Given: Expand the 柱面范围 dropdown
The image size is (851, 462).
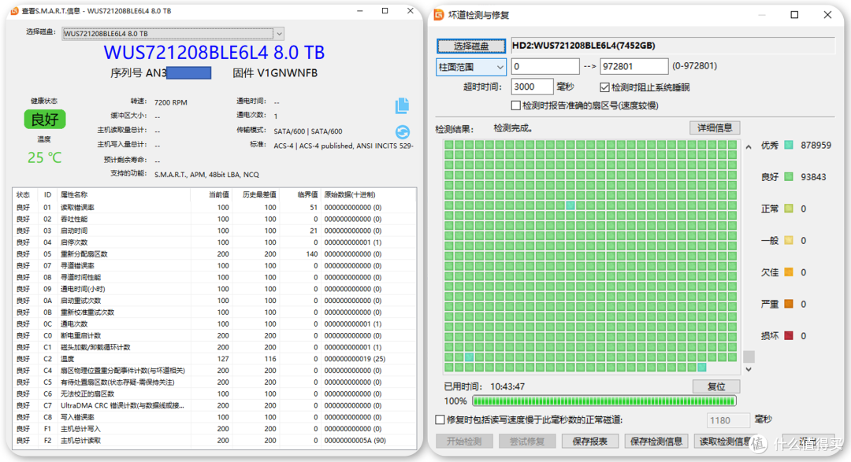Looking at the screenshot, I should 470,67.
